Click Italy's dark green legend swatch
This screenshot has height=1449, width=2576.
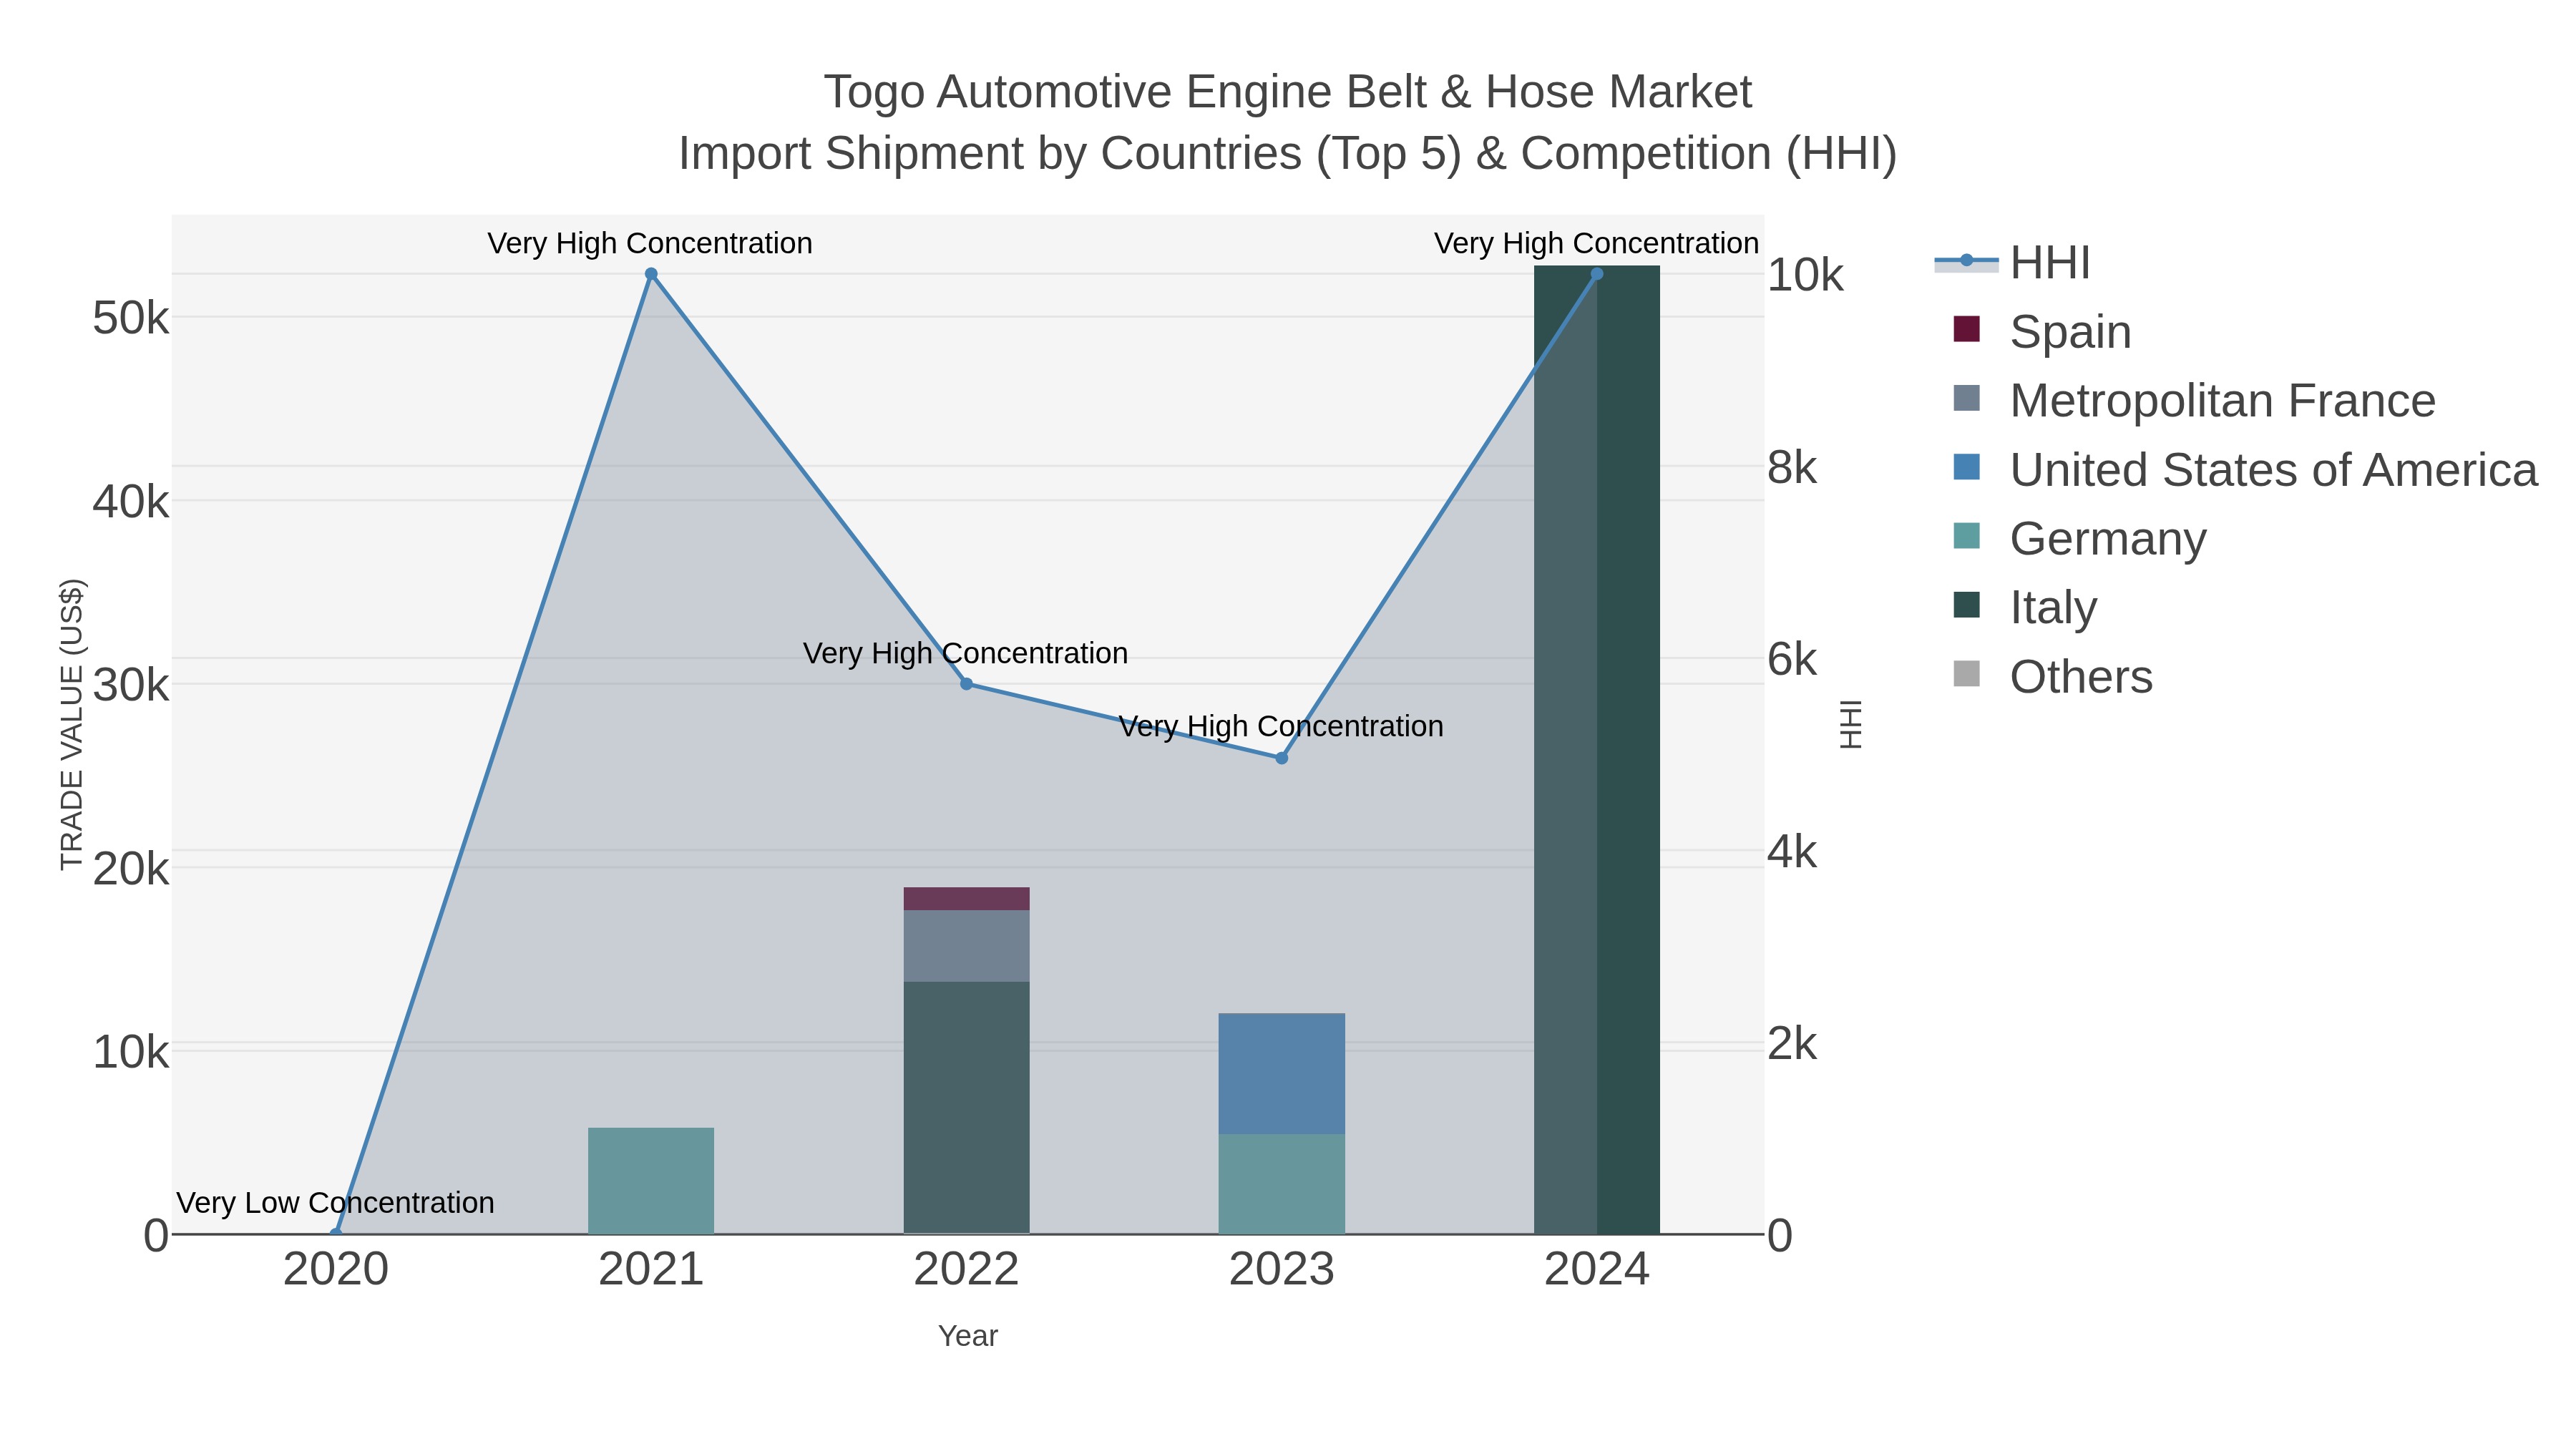coord(1966,605)
